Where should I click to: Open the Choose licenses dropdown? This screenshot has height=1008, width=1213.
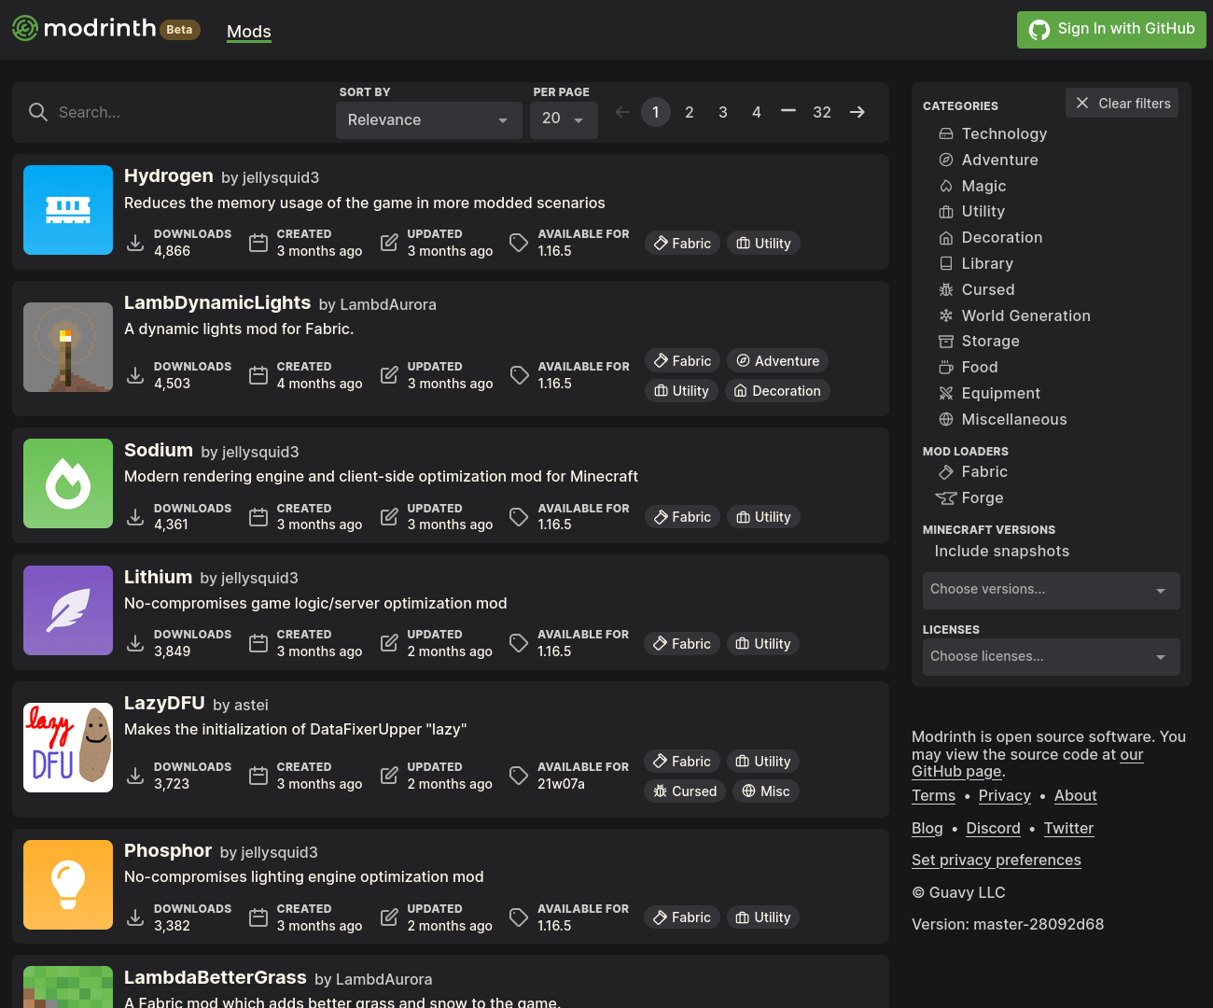pos(1052,657)
